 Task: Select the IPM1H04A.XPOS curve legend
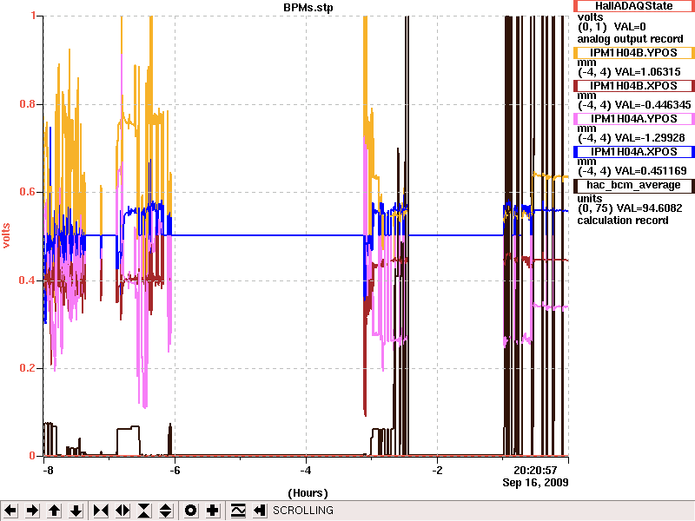(634, 151)
